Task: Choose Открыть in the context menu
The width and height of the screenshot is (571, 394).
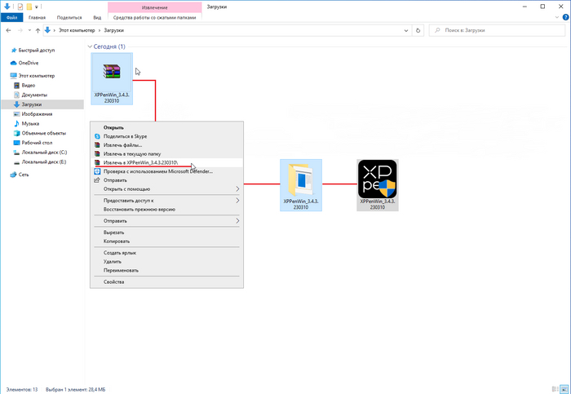Action: pyautogui.click(x=166, y=128)
